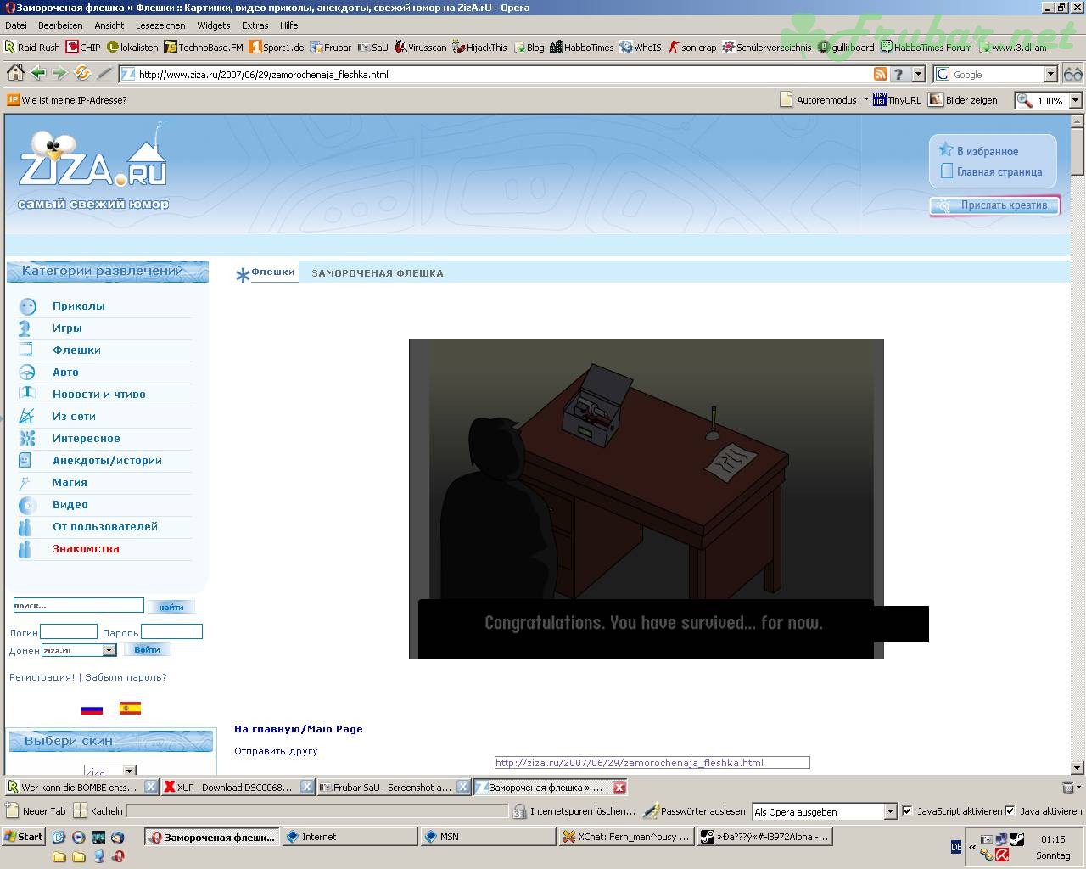This screenshot has height=869, width=1086.
Task: Open the TechnoBase.FM bookmark
Action: point(204,47)
